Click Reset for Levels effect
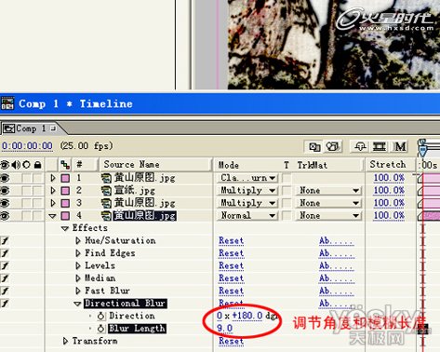 tap(232, 266)
